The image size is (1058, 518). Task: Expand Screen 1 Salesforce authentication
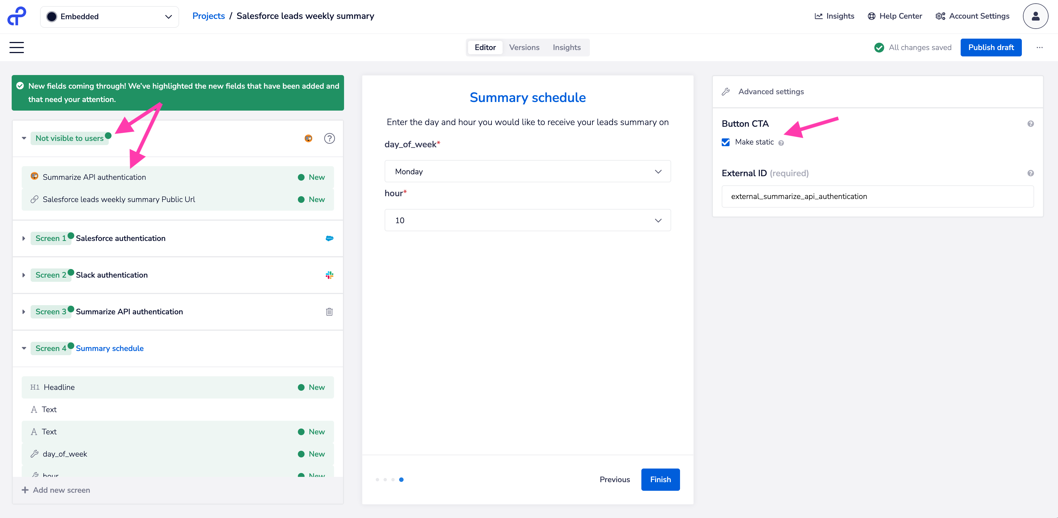pyautogui.click(x=24, y=238)
